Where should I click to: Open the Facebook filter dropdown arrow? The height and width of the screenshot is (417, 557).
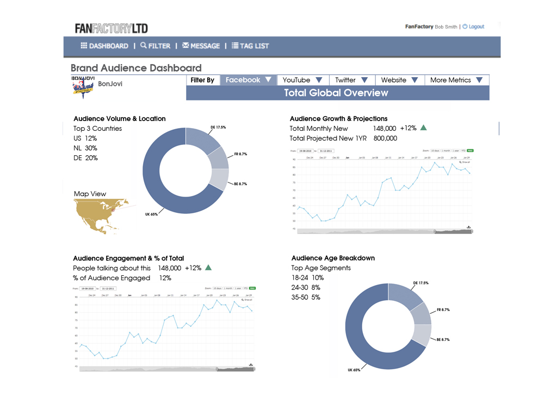click(268, 79)
